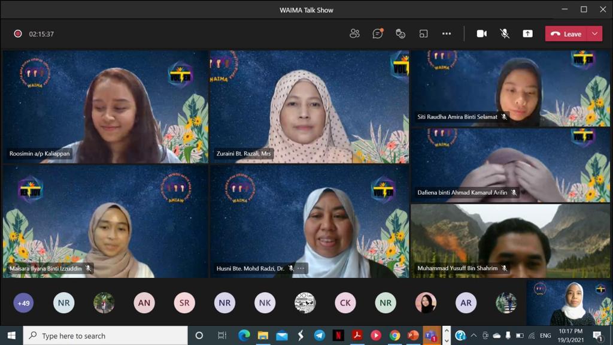613x345 pixels.
Task: Open Netflix from the taskbar
Action: (338, 335)
